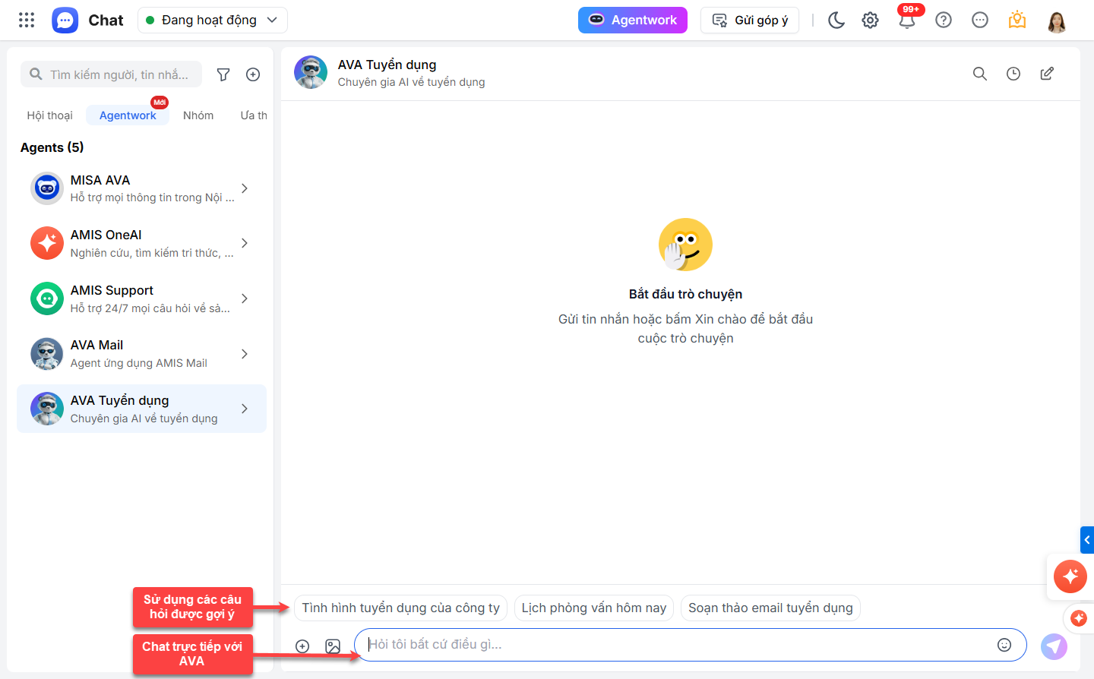Open the partially visible Ưa th tab

pyautogui.click(x=254, y=115)
